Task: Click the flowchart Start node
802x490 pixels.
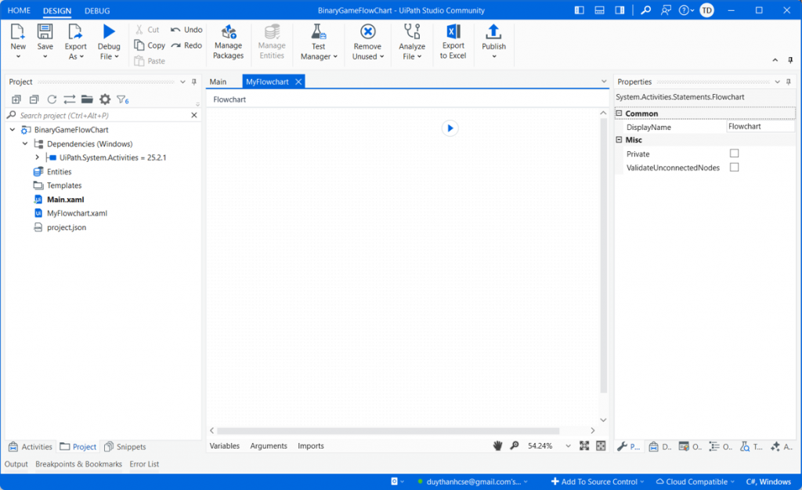Action: click(x=450, y=128)
